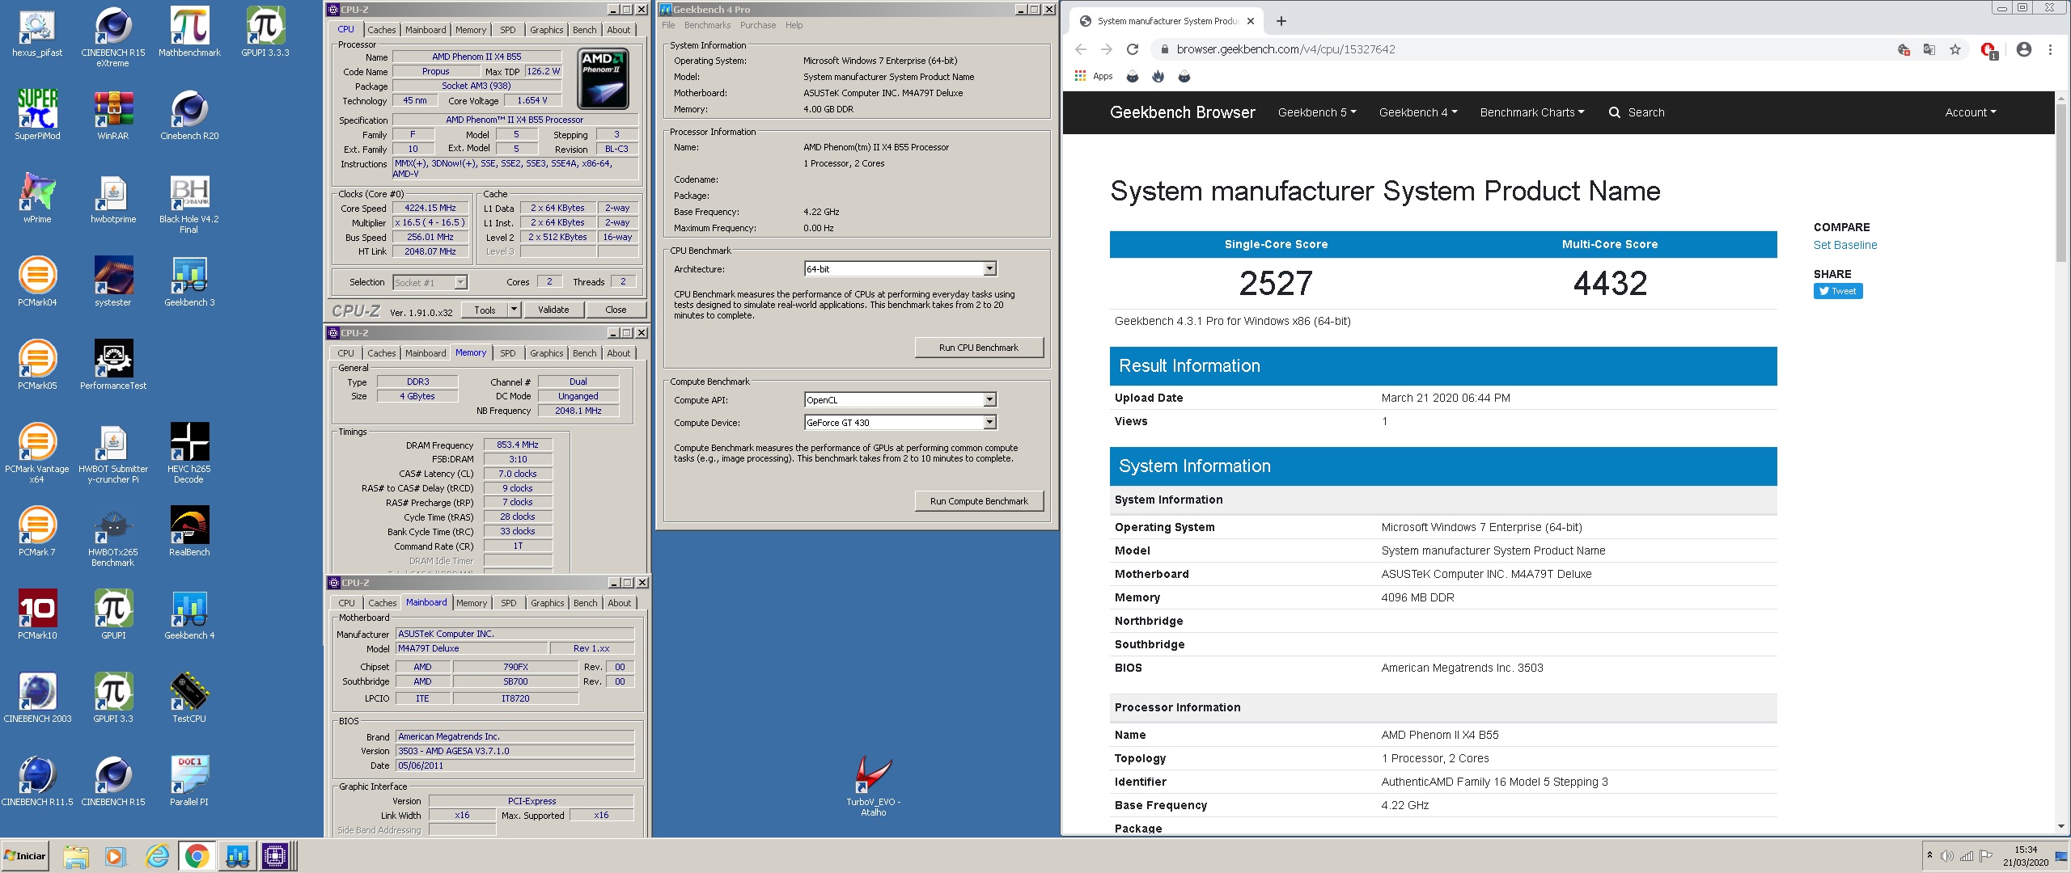Open the Account dropdown menu

pos(1971,112)
